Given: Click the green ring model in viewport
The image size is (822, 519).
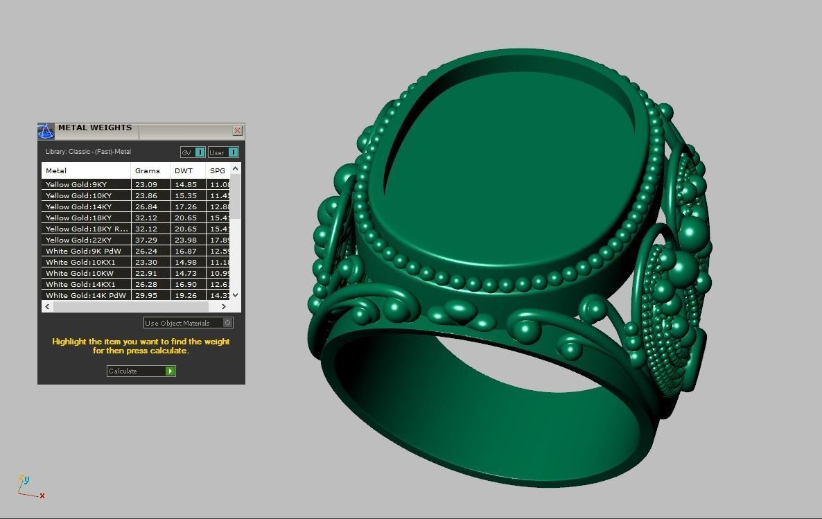Looking at the screenshot, I should [509, 267].
